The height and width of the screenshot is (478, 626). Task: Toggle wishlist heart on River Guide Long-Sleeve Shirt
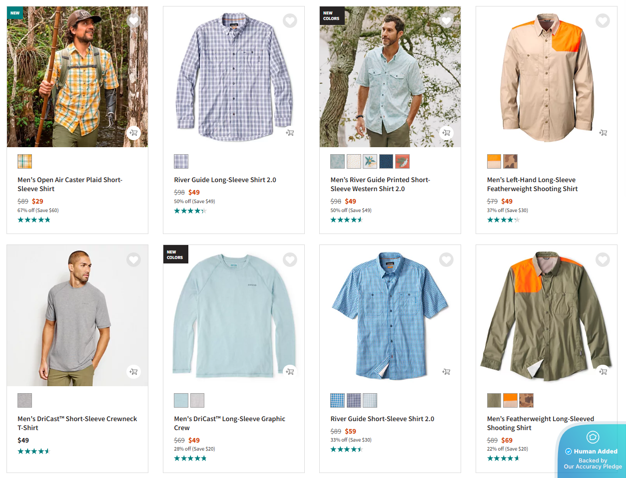tap(290, 21)
